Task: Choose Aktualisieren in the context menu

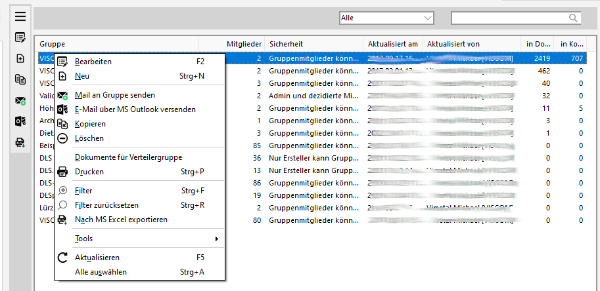Action: click(x=140, y=258)
